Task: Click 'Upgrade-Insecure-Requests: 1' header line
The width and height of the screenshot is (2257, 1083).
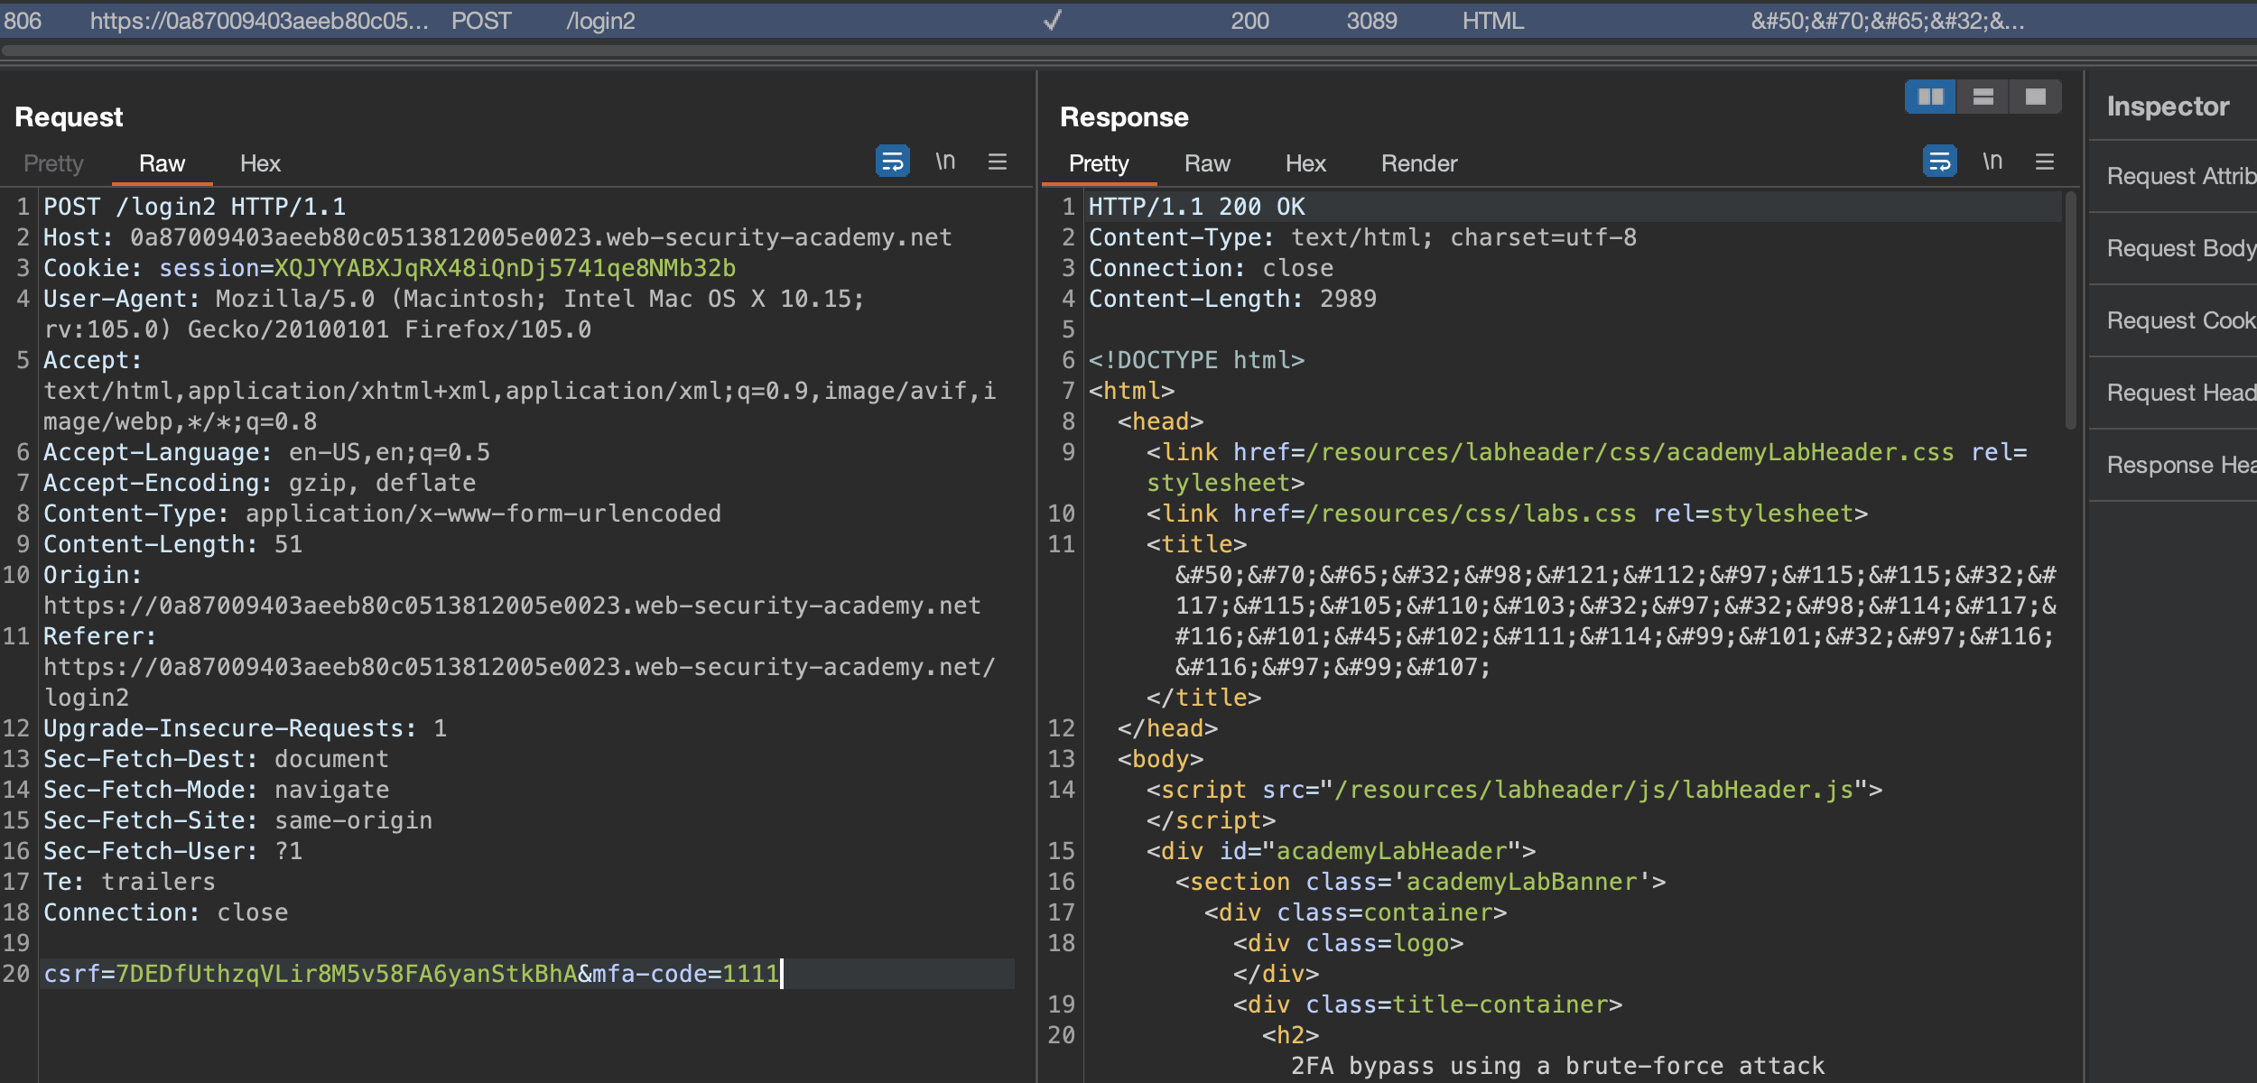Action: [x=246, y=728]
